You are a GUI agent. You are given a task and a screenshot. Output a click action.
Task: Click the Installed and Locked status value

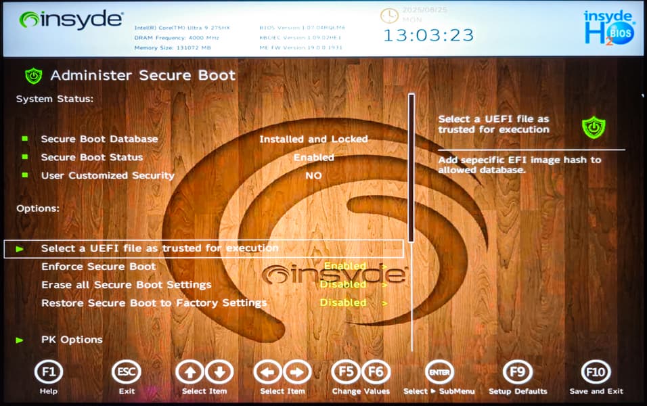tap(313, 139)
